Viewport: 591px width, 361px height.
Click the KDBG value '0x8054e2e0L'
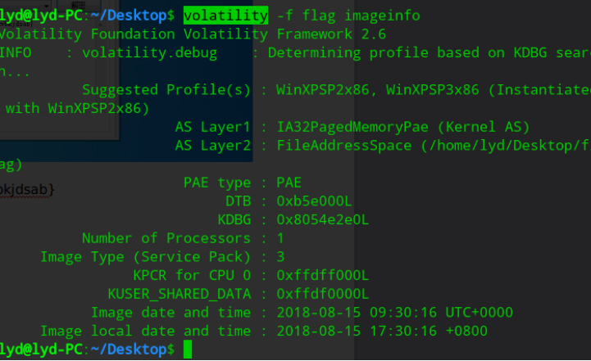323,219
